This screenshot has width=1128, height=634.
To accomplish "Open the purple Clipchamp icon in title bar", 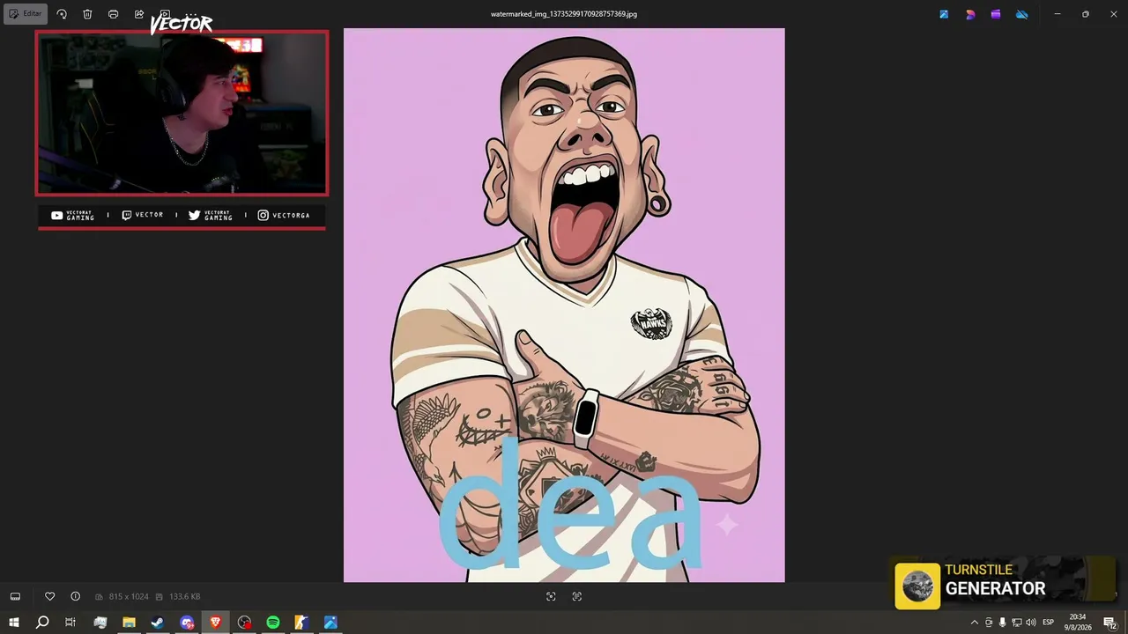I will 996,14.
